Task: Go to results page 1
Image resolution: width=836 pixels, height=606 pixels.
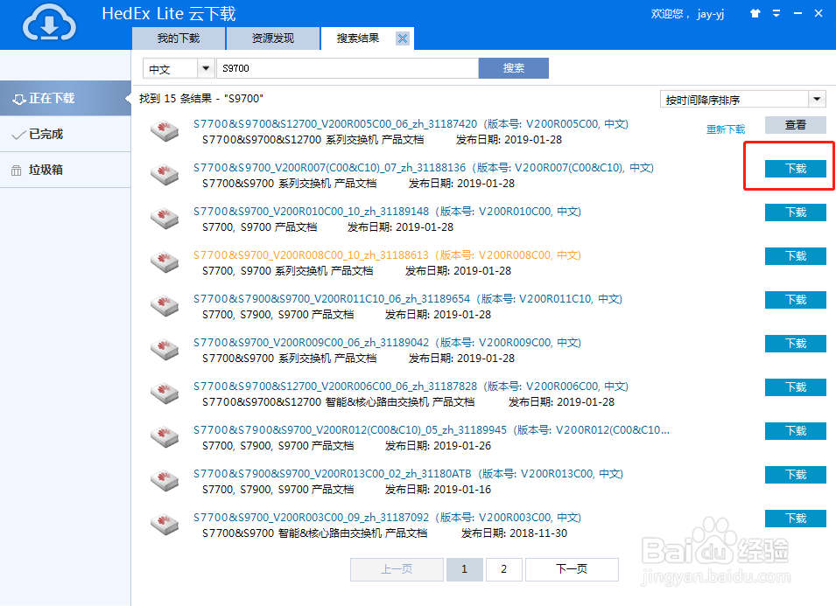Action: click(x=464, y=569)
